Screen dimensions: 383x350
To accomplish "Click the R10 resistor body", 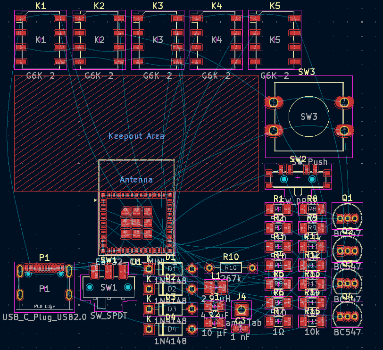I will pyautogui.click(x=231, y=268).
